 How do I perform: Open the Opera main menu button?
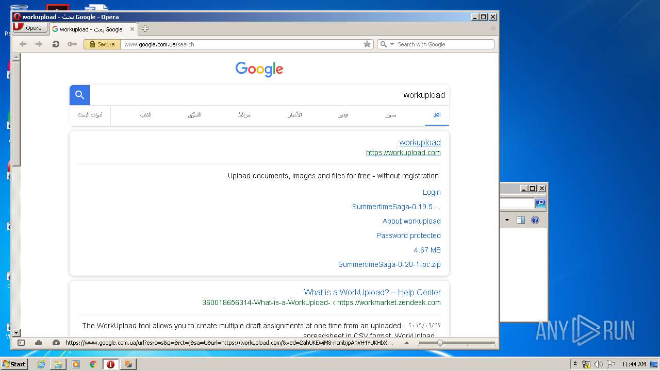pyautogui.click(x=29, y=28)
